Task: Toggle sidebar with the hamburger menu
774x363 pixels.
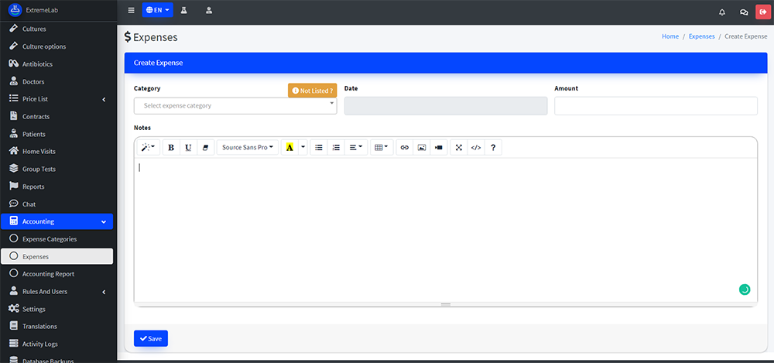Action: click(x=131, y=11)
